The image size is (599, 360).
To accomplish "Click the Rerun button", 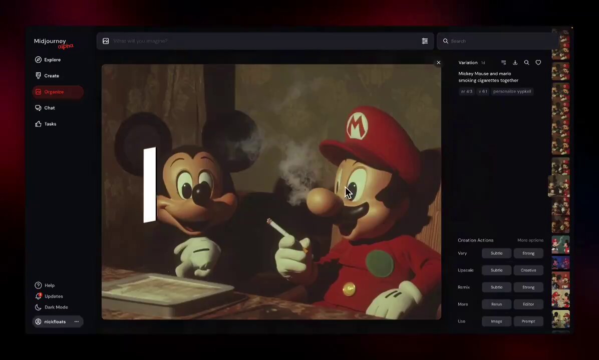I will (497, 304).
